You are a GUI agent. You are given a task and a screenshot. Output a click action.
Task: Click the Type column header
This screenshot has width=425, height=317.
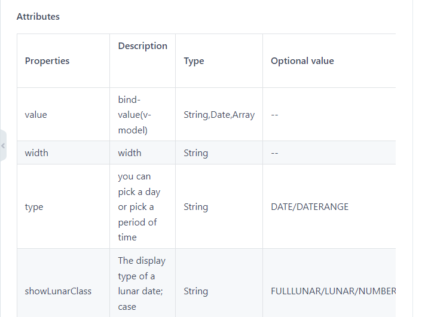194,61
